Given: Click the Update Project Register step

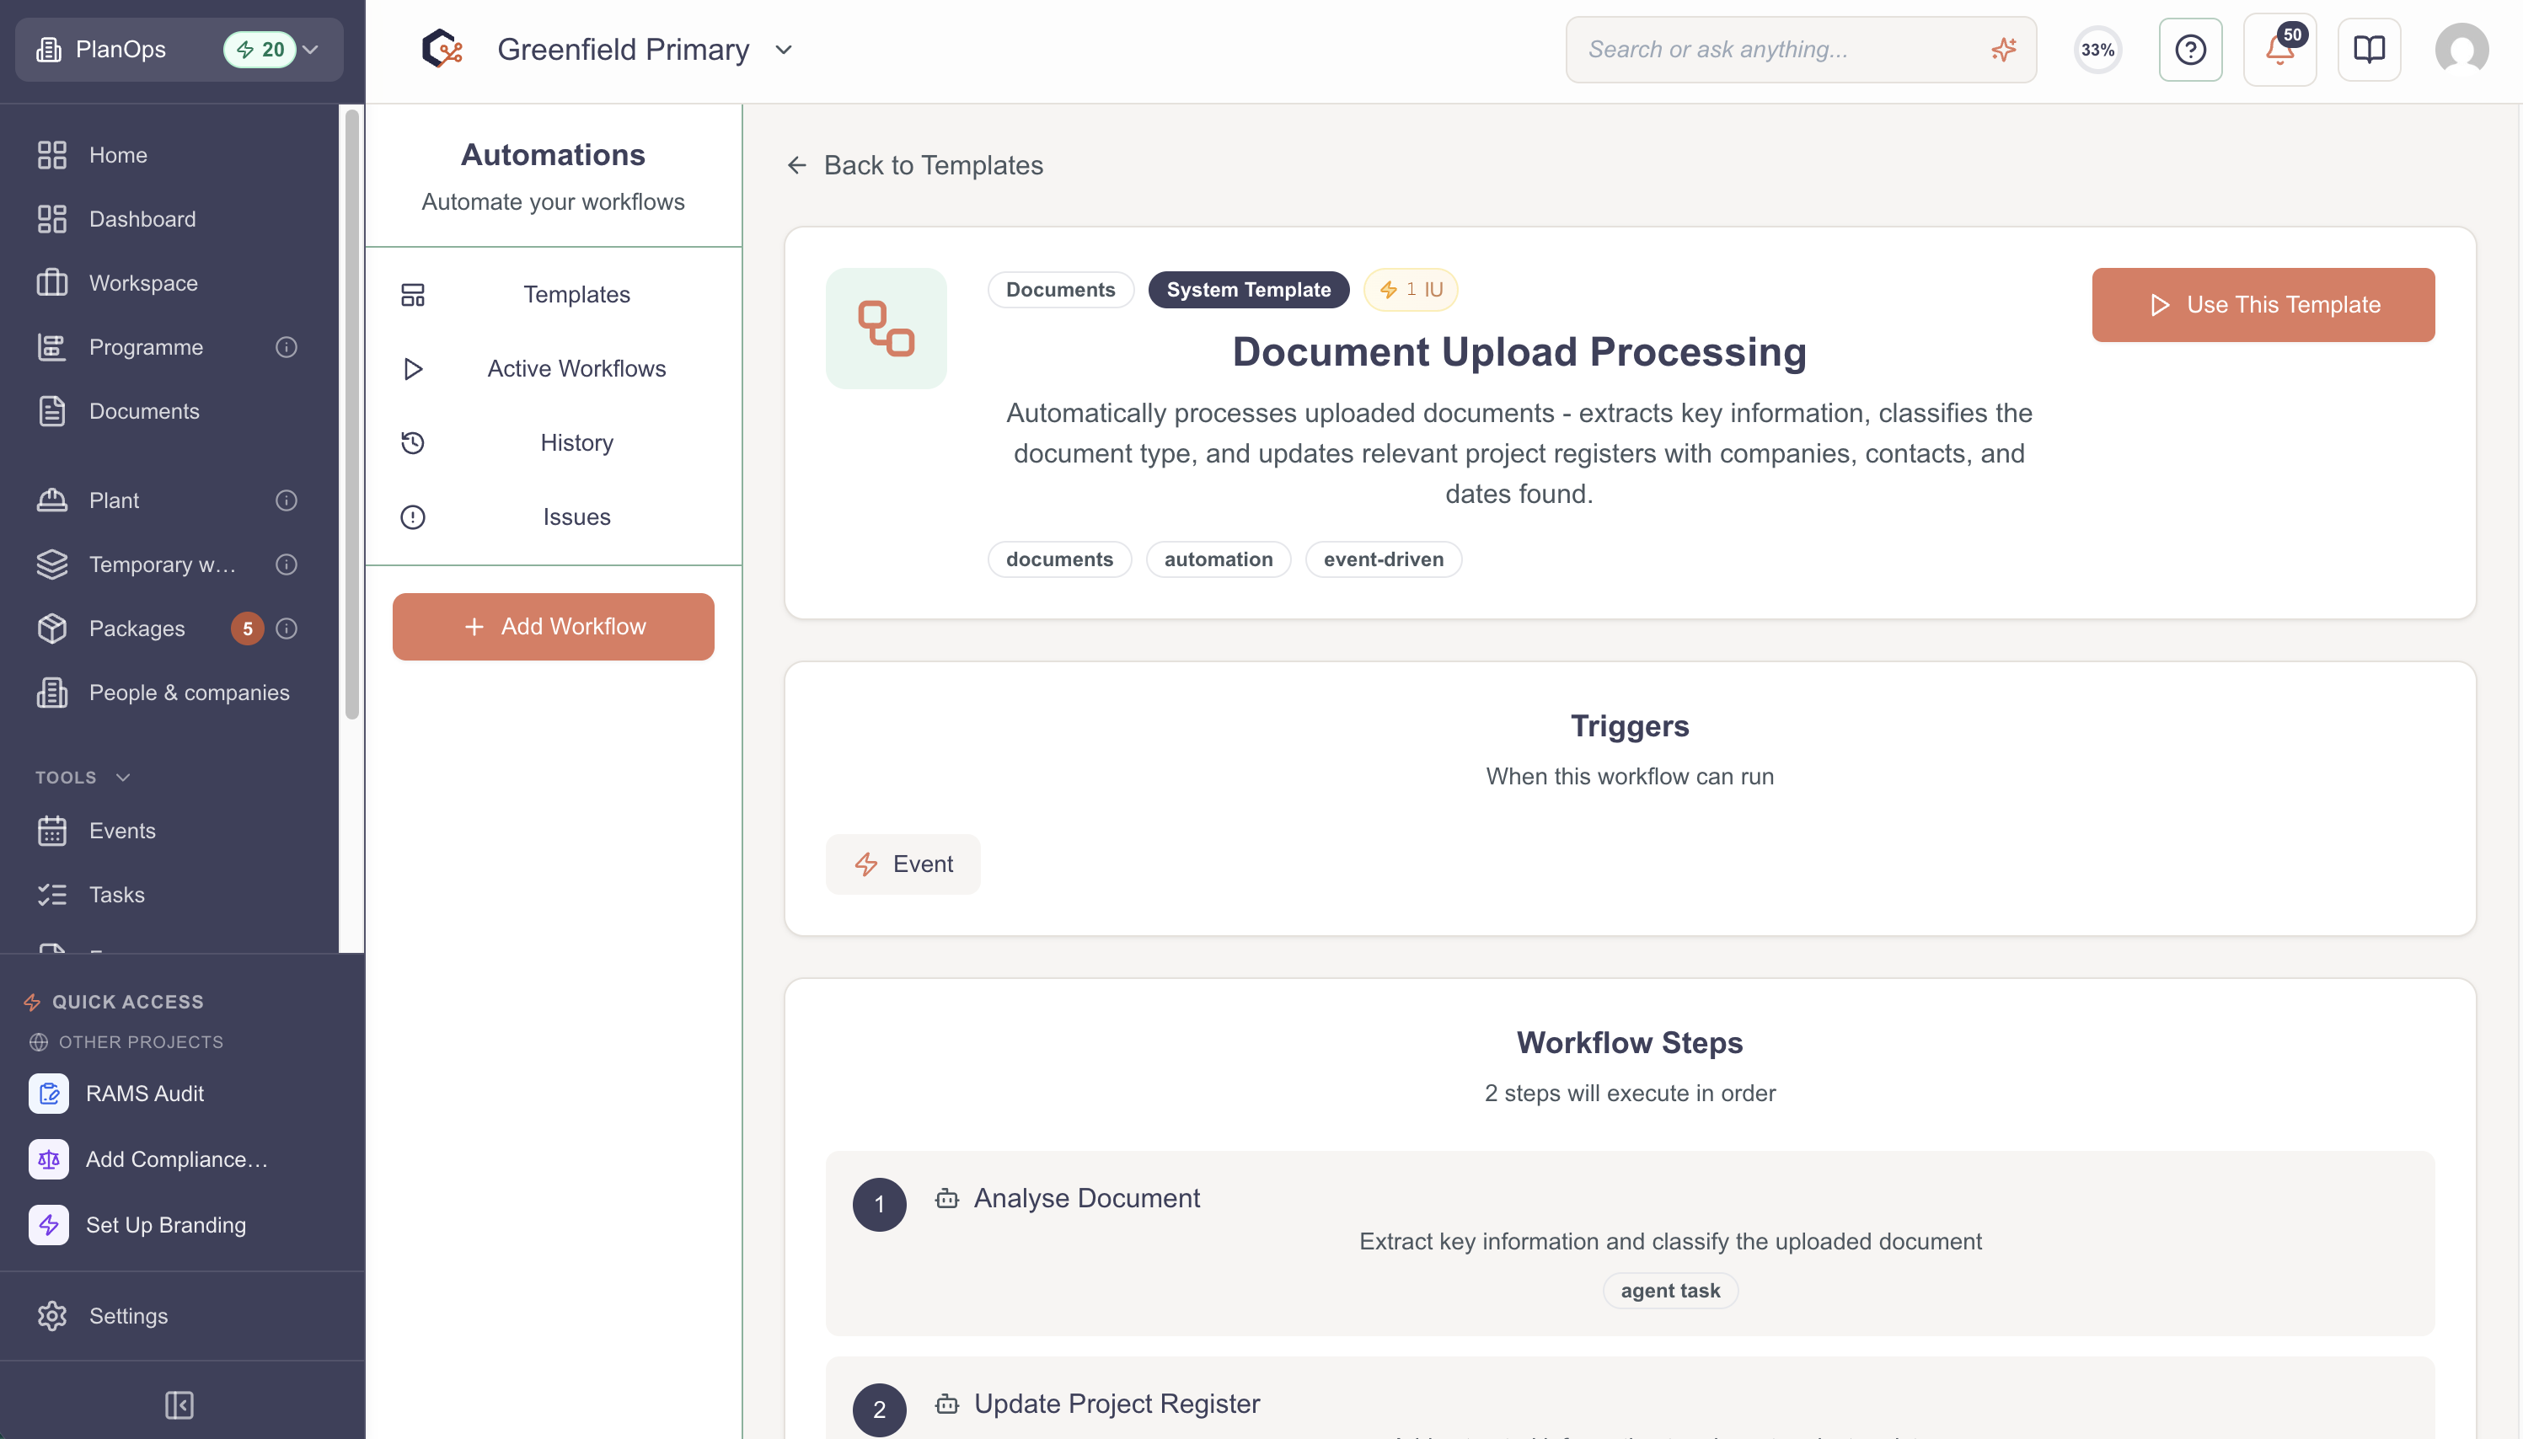Looking at the screenshot, I should [x=1630, y=1399].
